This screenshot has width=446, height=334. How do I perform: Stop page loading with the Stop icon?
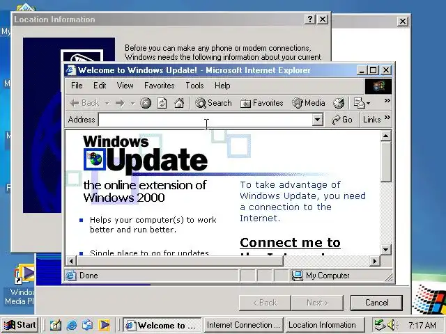146,103
